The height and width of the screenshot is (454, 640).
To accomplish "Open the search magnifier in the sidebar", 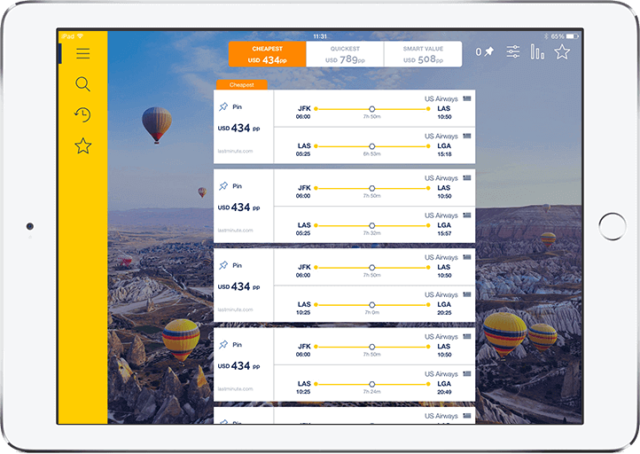I will point(82,84).
